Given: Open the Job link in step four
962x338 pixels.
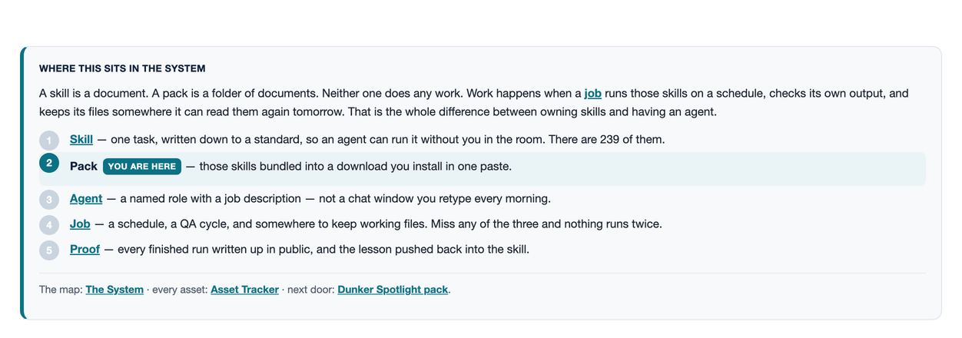Looking at the screenshot, I should point(80,224).
